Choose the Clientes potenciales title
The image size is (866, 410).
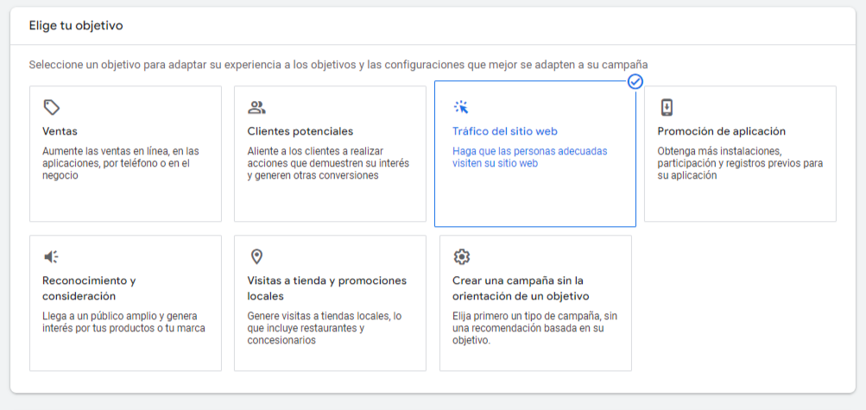300,132
